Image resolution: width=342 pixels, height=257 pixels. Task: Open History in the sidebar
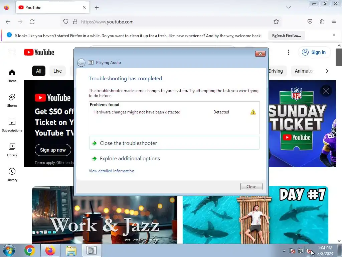click(12, 175)
